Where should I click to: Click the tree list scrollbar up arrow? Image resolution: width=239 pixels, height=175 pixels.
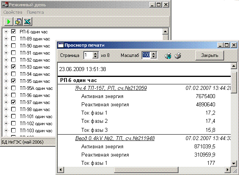click(165, 31)
